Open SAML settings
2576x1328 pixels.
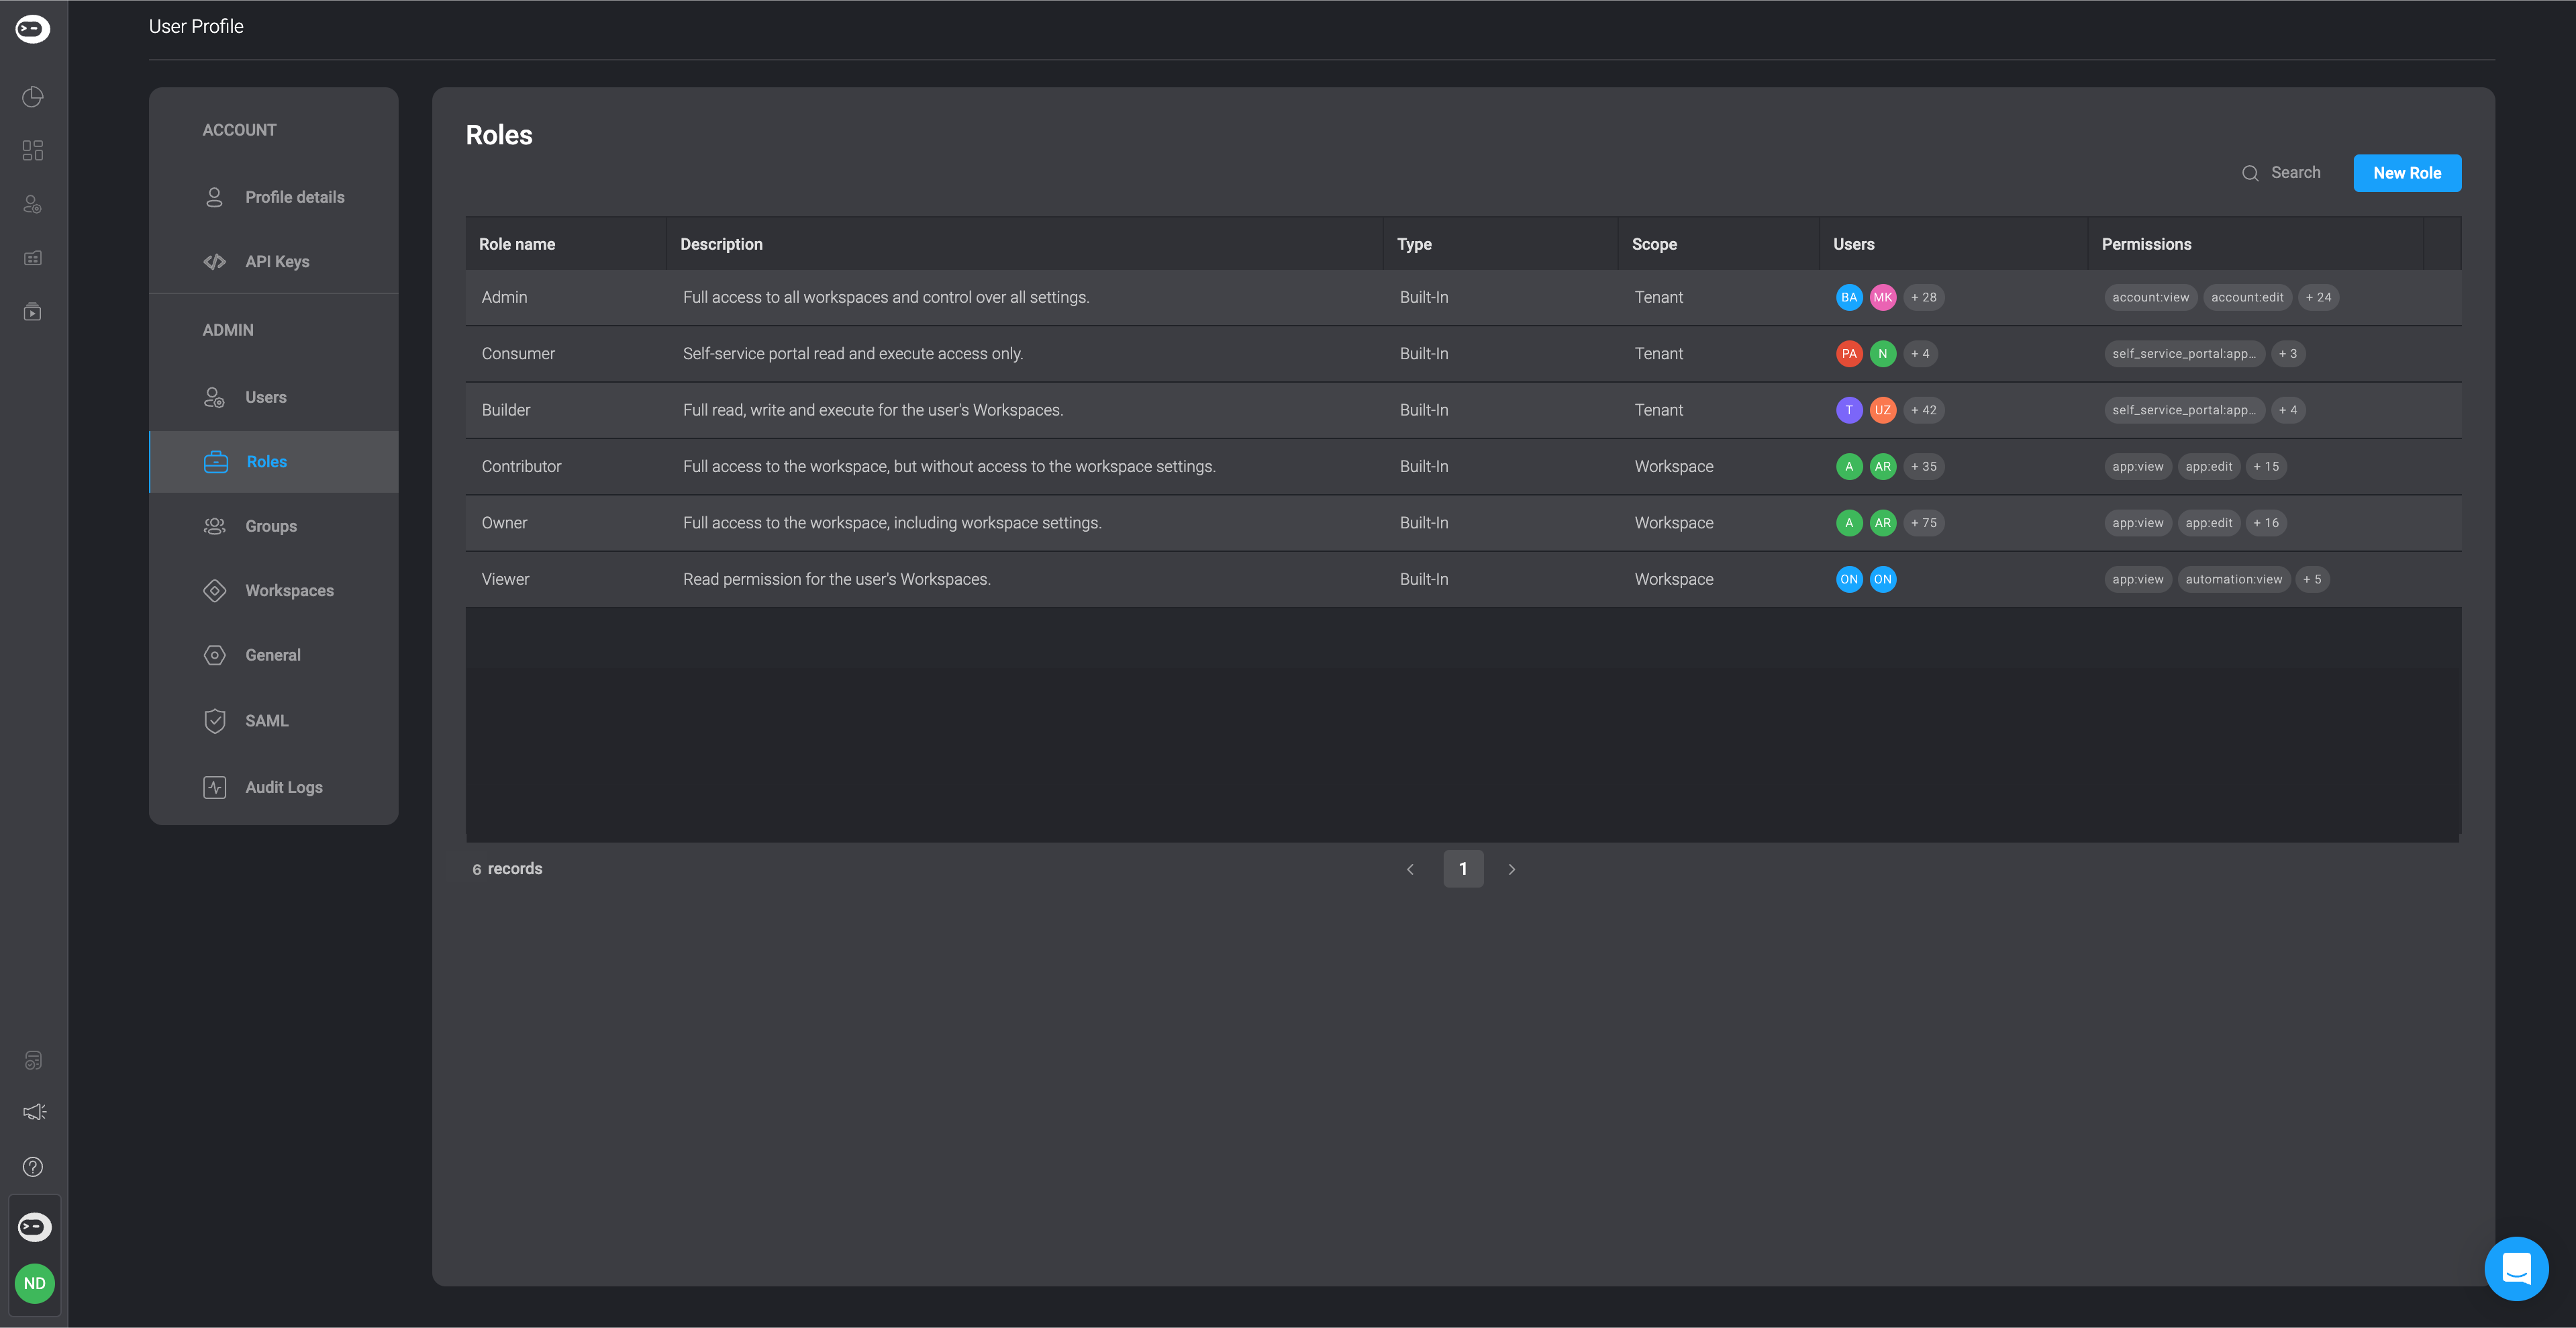click(274, 721)
